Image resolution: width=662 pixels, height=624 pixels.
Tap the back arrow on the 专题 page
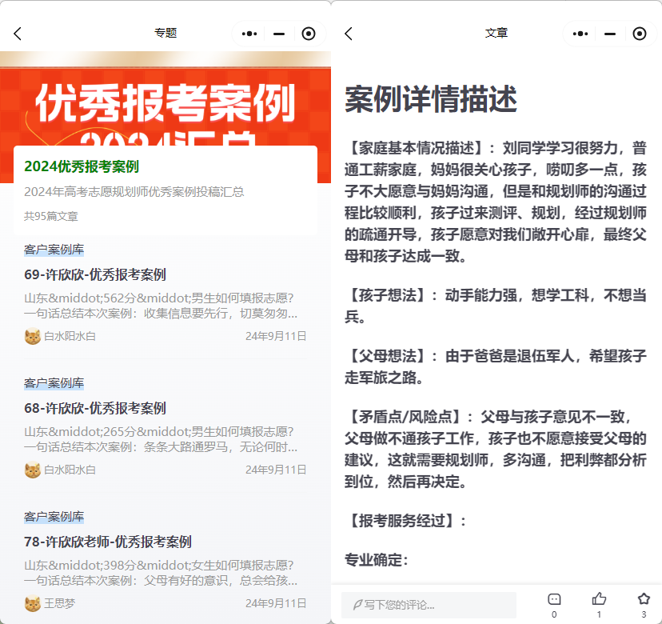click(18, 34)
